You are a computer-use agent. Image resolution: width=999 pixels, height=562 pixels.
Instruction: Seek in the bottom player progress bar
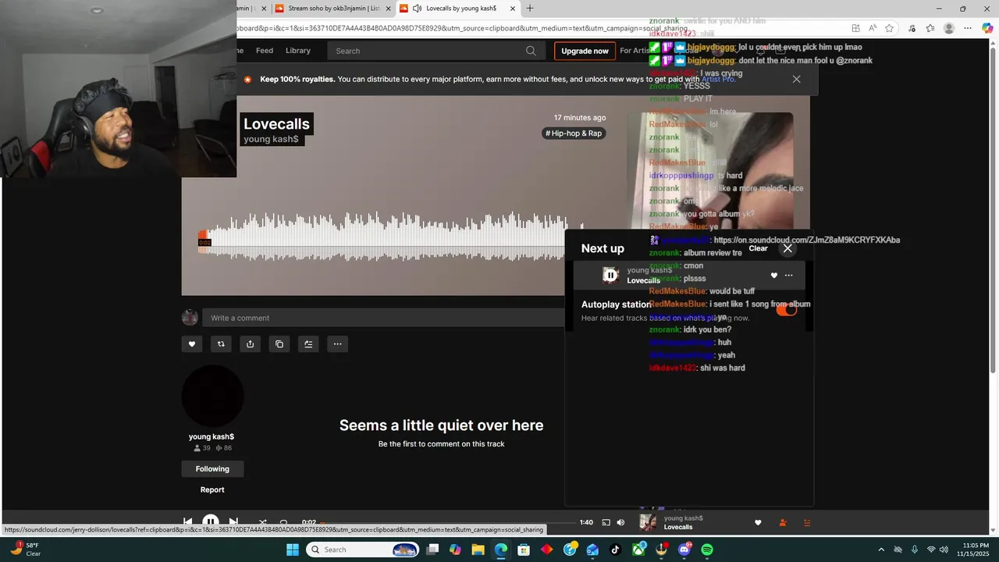point(447,522)
